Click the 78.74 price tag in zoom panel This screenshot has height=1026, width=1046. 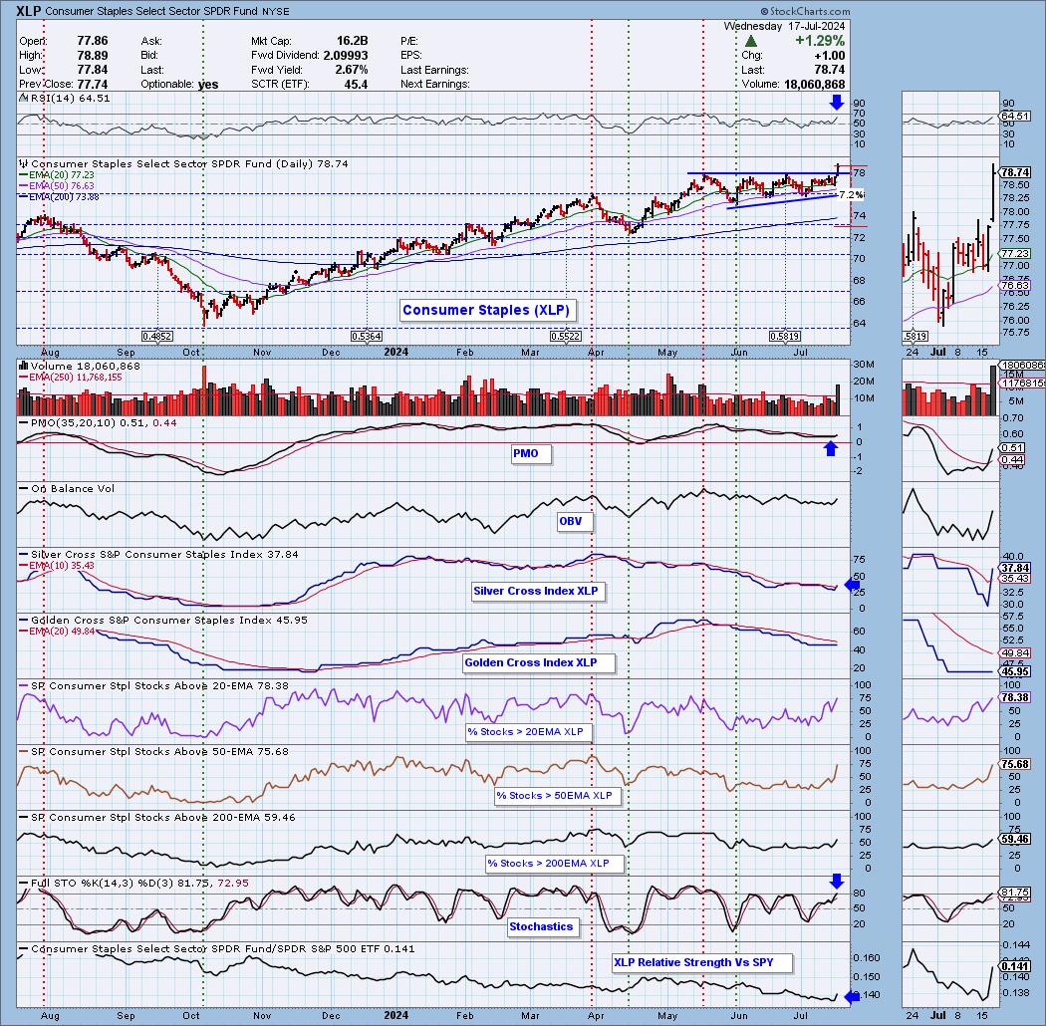1016,172
